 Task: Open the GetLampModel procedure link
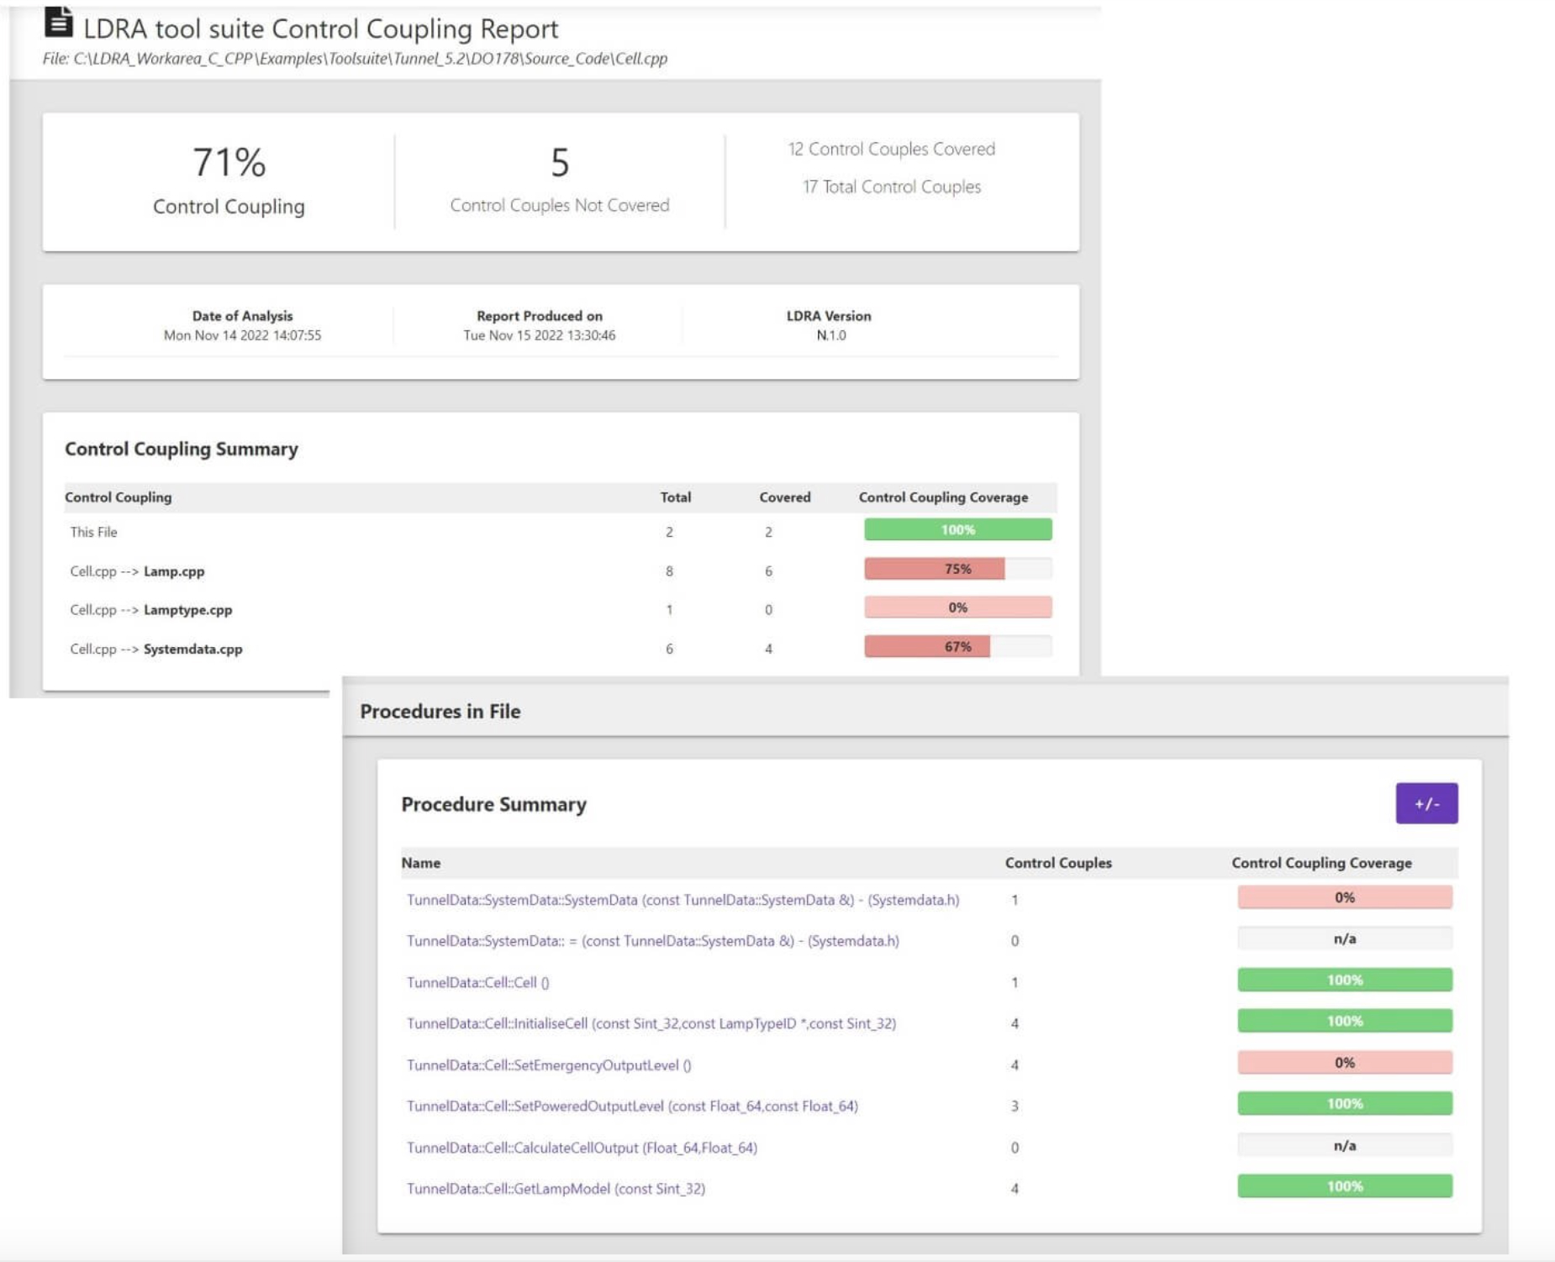[556, 1189]
